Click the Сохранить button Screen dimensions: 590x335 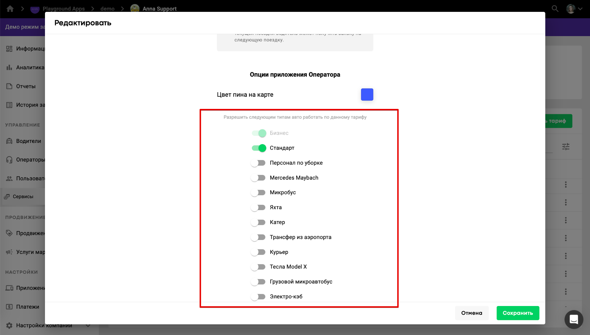point(518,313)
